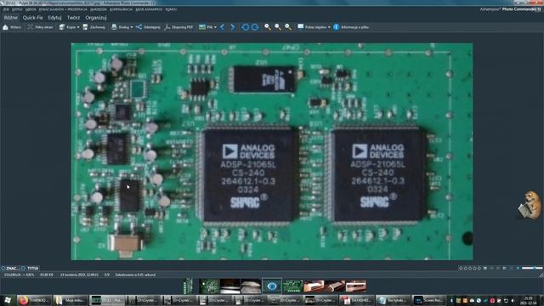Zoom in with the plus magnifier
Image resolution: width=544 pixels, height=306 pixels.
[x=268, y=27]
